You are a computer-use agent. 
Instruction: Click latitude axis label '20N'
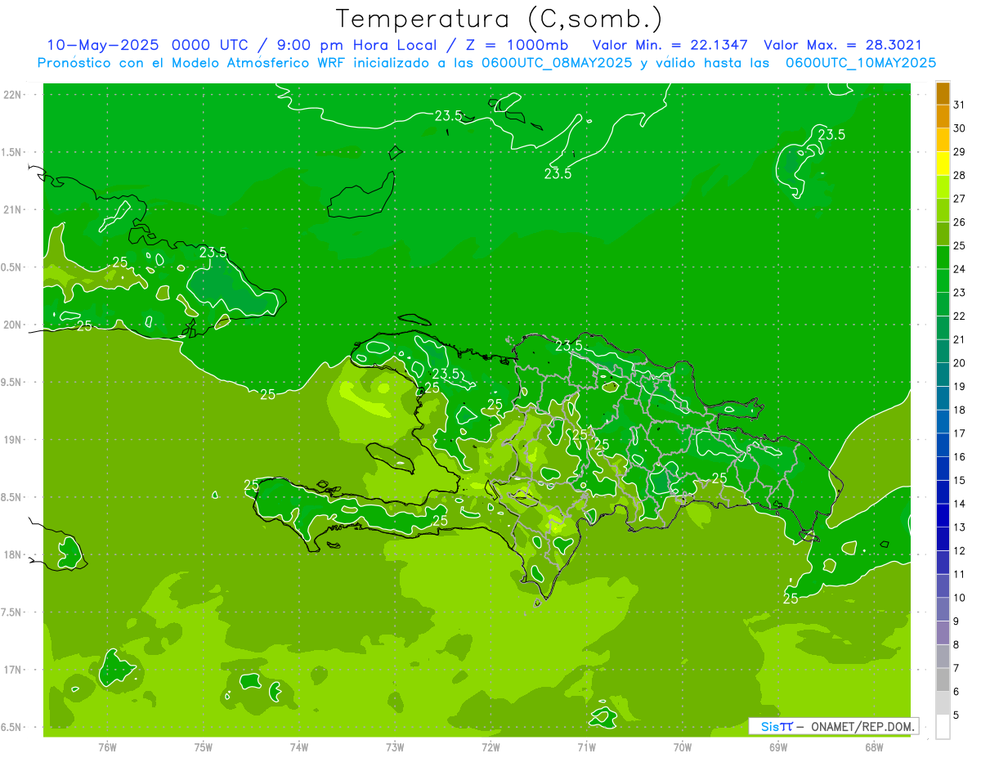coord(12,325)
